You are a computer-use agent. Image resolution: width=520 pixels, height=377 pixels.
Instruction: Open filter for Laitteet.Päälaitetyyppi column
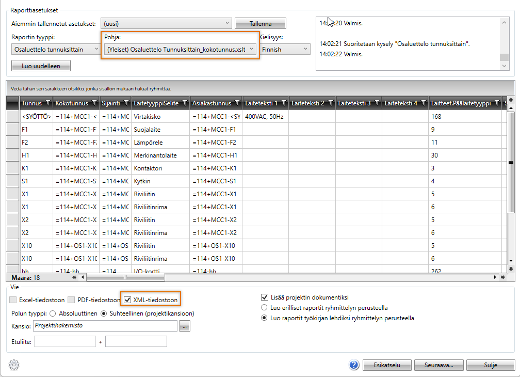[496, 103]
